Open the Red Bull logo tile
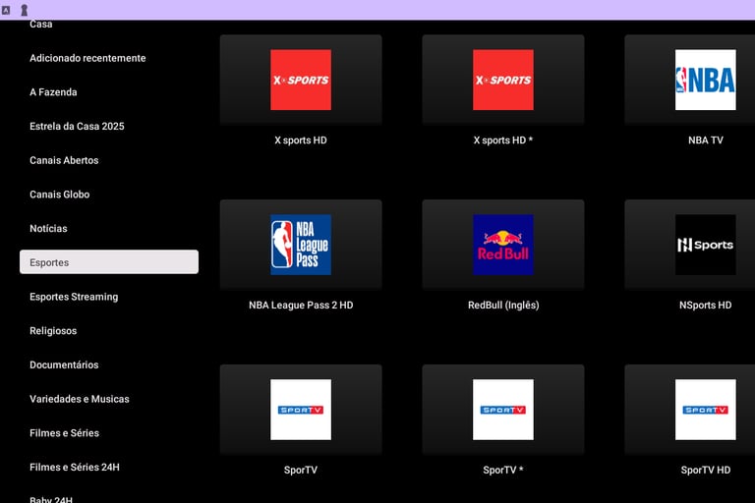 pyautogui.click(x=503, y=245)
